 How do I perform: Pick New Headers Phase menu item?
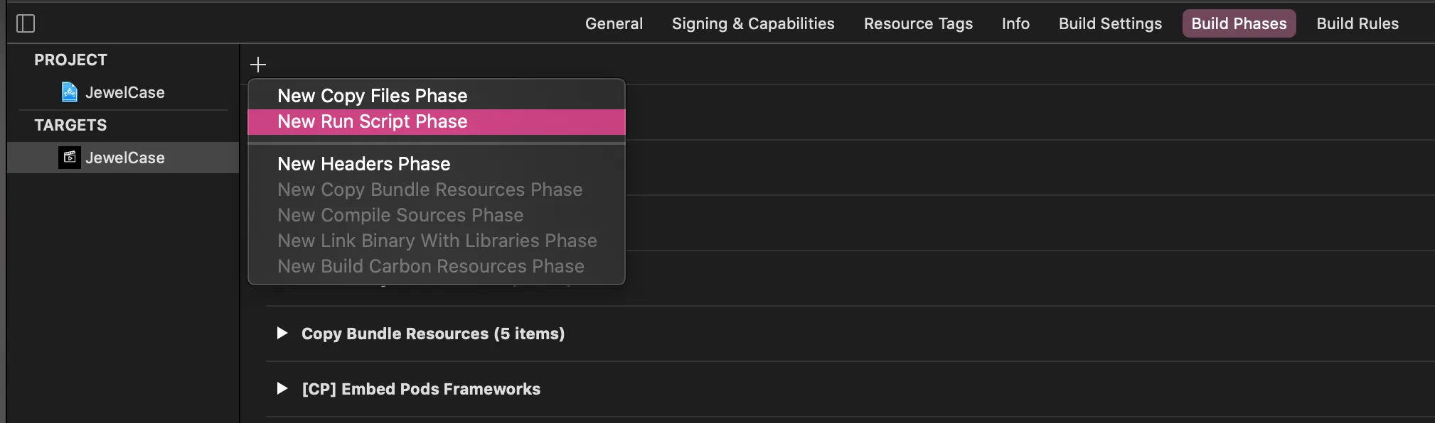(x=363, y=164)
